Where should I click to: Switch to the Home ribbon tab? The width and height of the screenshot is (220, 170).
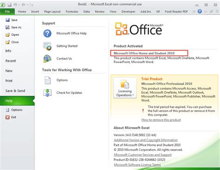pos(22,12)
